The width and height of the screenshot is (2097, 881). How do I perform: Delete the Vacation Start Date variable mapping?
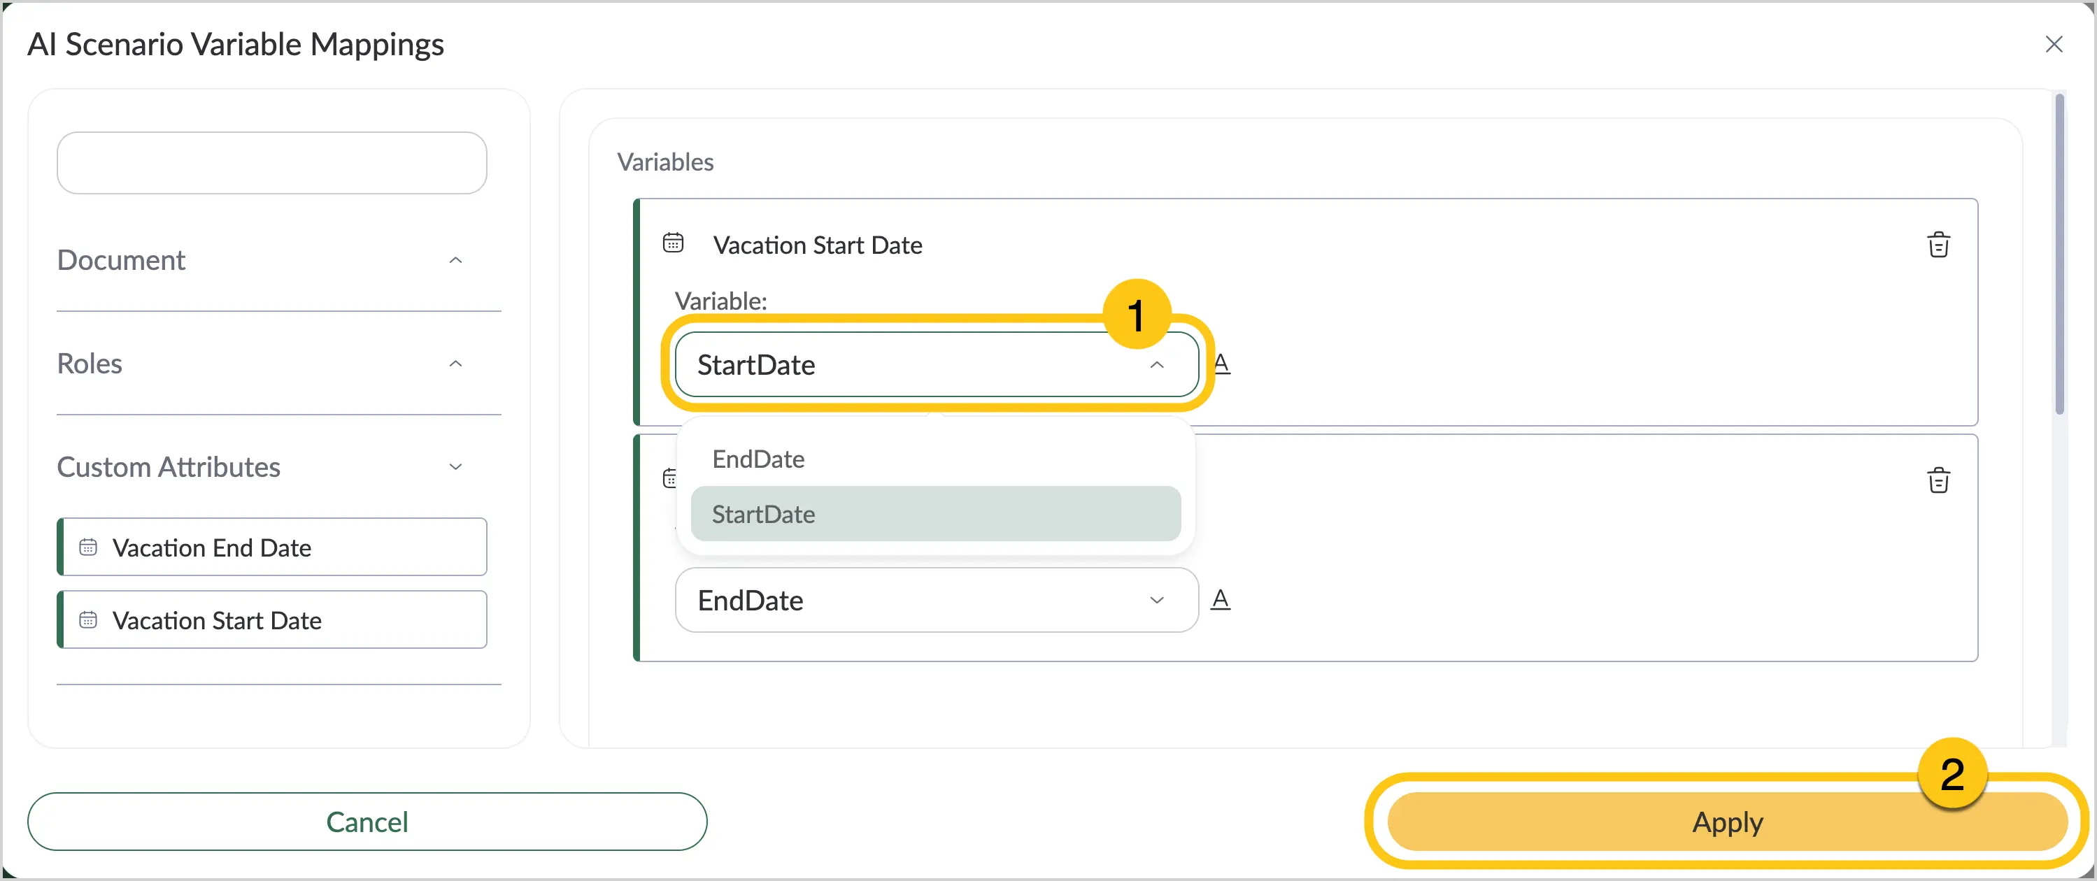click(1938, 244)
